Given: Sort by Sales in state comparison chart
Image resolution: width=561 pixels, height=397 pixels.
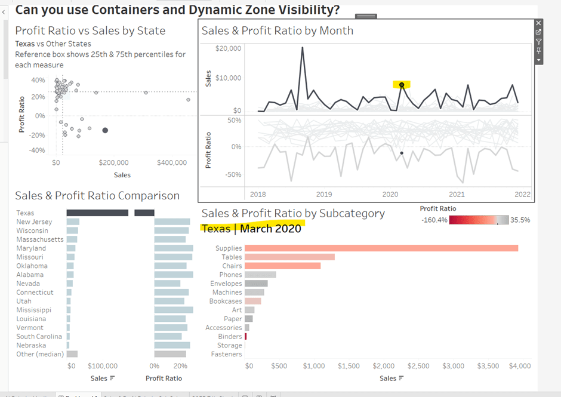Looking at the screenshot, I should [x=112, y=378].
